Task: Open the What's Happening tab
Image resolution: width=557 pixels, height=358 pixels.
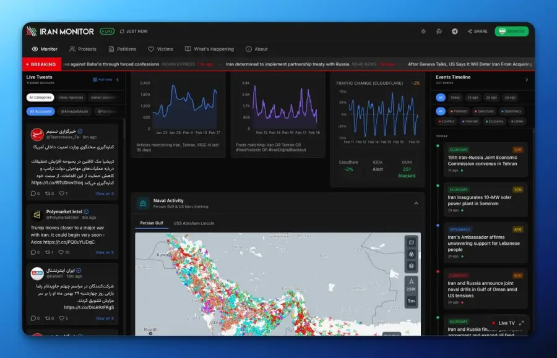Action: pyautogui.click(x=209, y=49)
